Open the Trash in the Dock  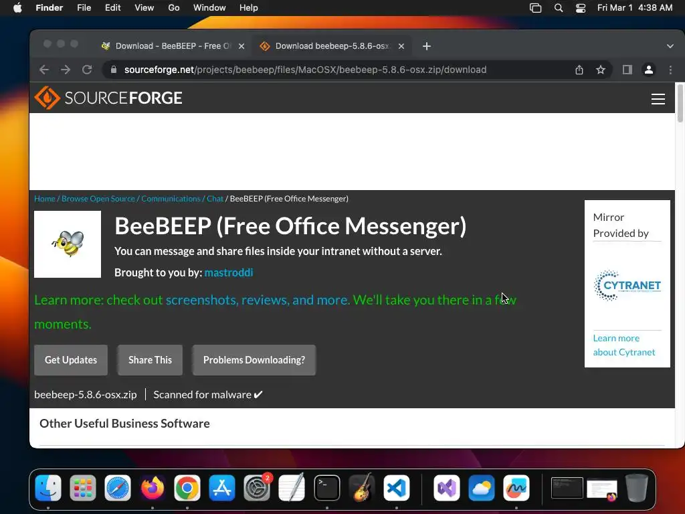click(637, 487)
